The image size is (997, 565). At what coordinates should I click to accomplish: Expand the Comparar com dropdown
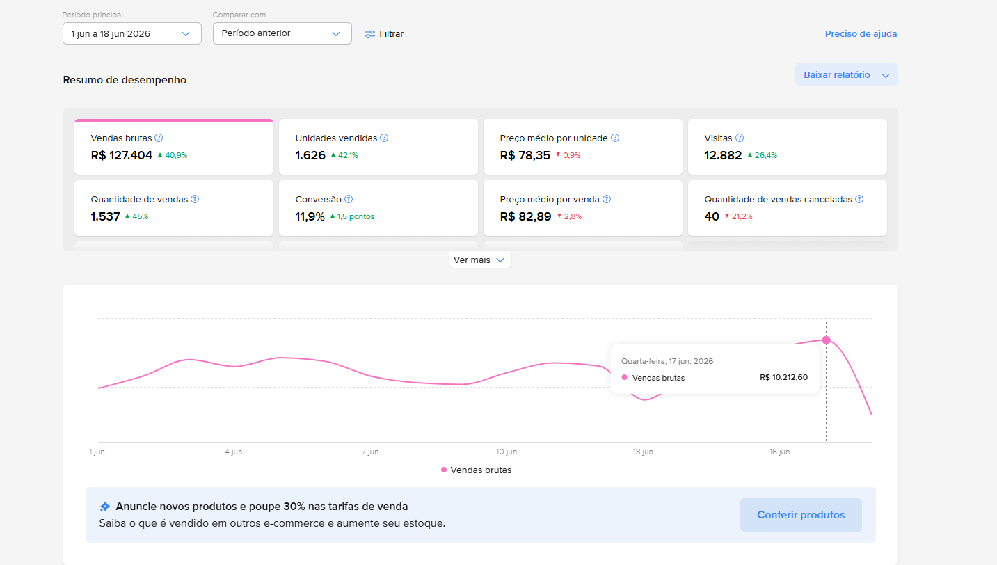pos(282,33)
